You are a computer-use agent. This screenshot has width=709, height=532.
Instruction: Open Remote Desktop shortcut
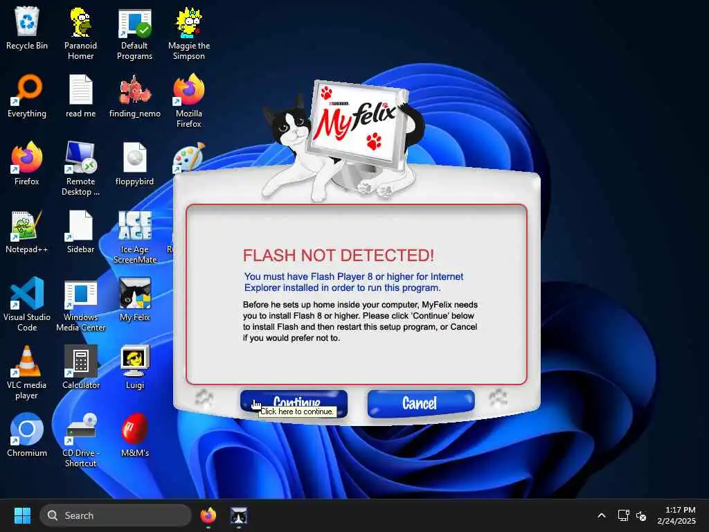[x=80, y=169]
